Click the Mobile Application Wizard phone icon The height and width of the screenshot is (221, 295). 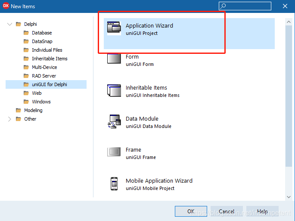click(x=114, y=184)
